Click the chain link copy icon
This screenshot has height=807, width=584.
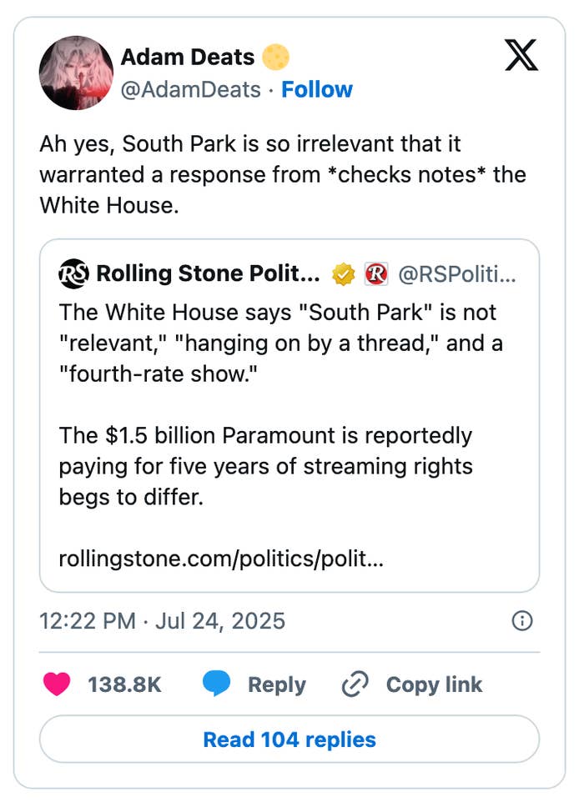[x=355, y=684]
